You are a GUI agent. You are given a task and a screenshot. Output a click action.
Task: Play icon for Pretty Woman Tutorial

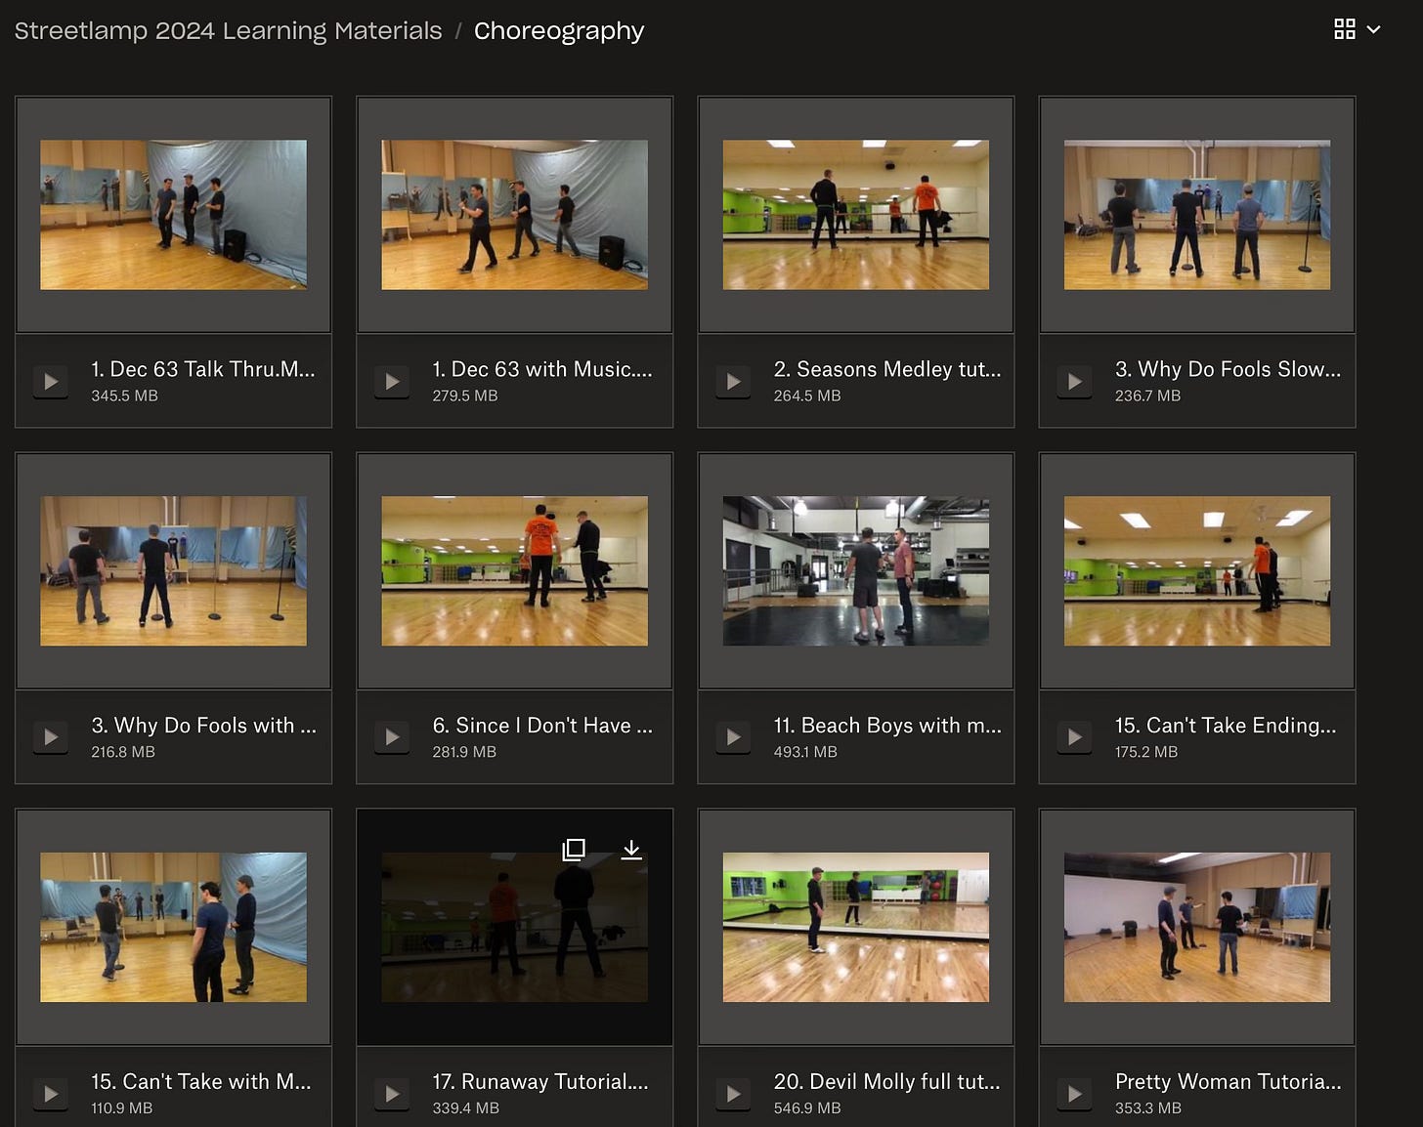pos(1074,1094)
